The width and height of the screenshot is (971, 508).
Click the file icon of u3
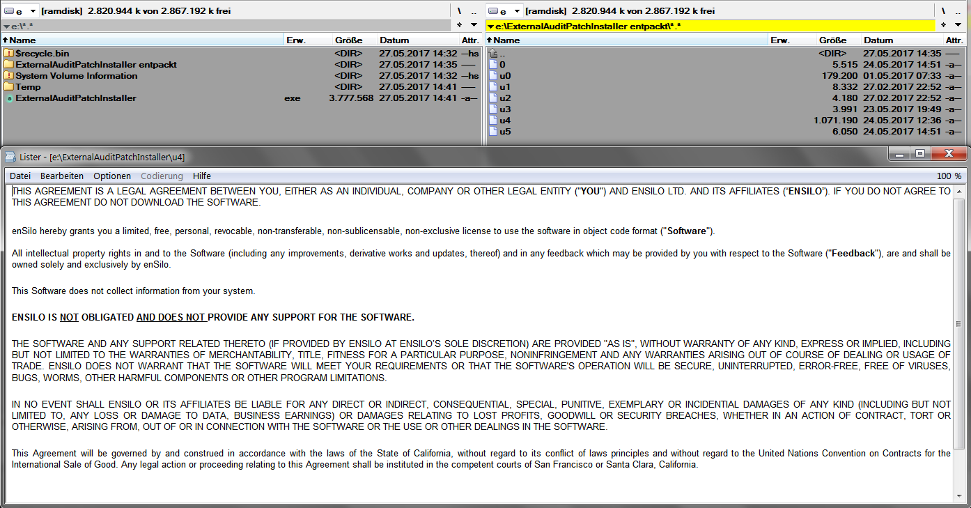coord(493,109)
